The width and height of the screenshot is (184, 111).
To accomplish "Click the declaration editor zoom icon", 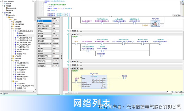I will coord(179,15).
